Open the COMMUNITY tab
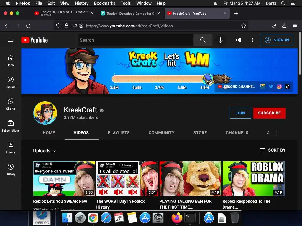Viewport: 302px width, 226px height. point(161,133)
